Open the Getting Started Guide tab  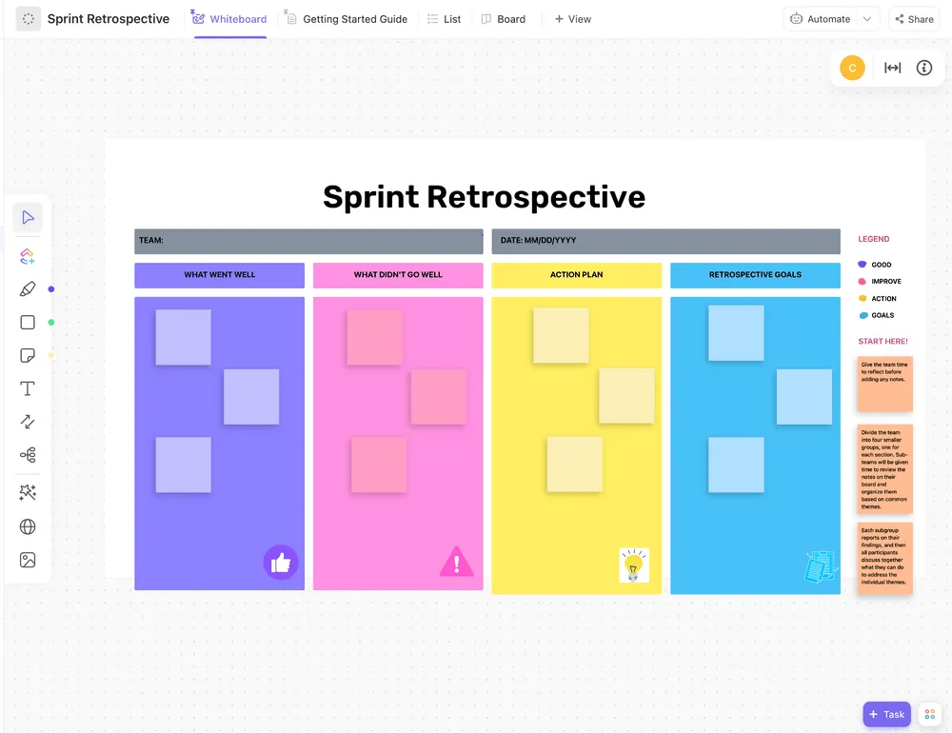pos(347,19)
